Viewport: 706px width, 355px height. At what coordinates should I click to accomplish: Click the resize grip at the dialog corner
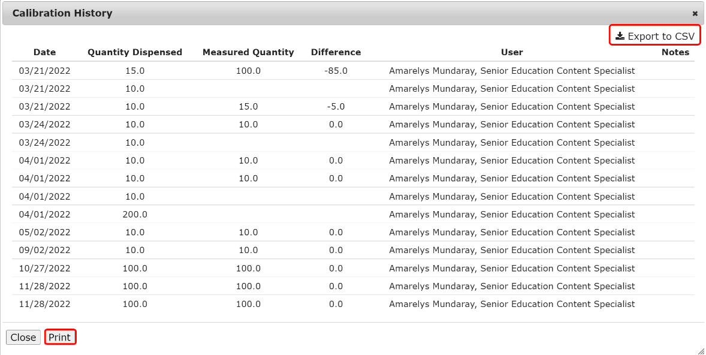coord(700,350)
